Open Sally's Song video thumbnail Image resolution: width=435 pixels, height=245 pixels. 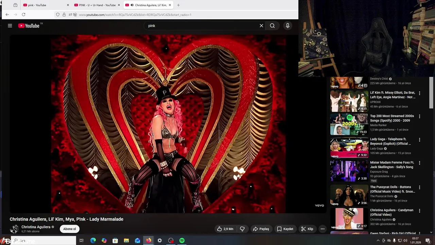pyautogui.click(x=349, y=171)
